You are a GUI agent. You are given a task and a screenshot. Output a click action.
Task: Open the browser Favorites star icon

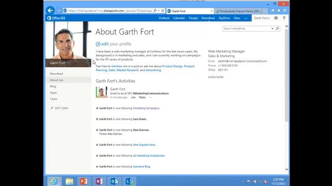tap(279, 10)
